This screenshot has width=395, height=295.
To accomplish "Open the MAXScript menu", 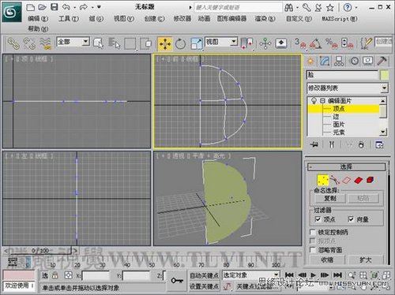I will click(340, 19).
